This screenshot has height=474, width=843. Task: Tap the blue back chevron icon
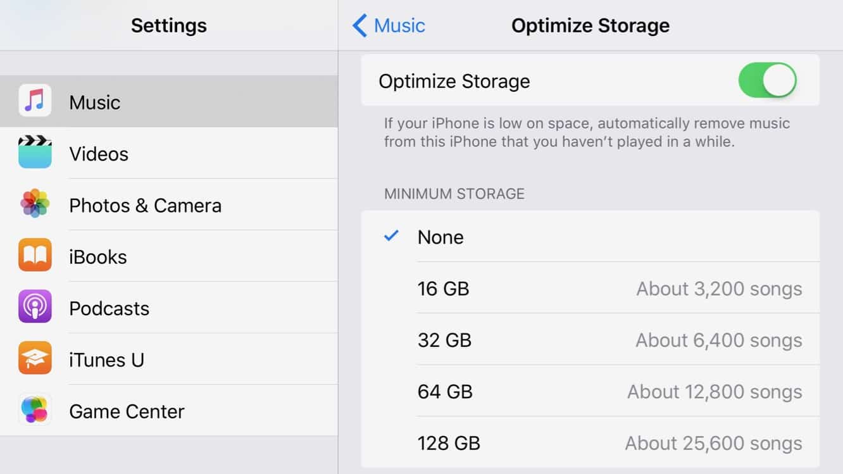359,26
